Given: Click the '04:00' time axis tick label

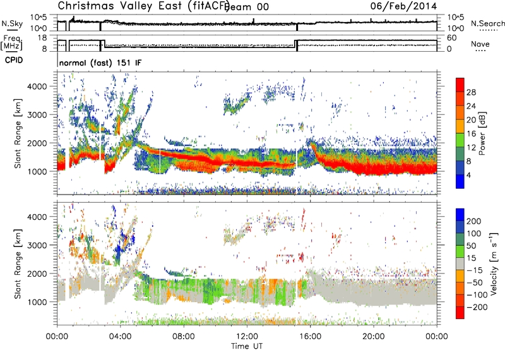Looking at the screenshot, I should coord(120,337).
